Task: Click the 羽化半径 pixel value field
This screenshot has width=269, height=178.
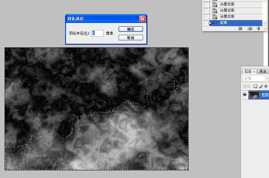Action: click(x=97, y=33)
